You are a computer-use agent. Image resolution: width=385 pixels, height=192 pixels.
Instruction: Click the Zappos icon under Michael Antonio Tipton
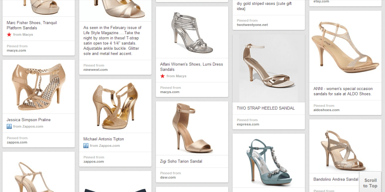[x=86, y=146]
